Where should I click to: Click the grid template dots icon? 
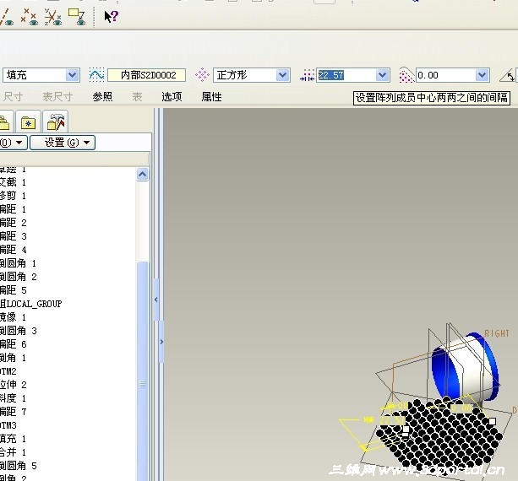tap(202, 75)
